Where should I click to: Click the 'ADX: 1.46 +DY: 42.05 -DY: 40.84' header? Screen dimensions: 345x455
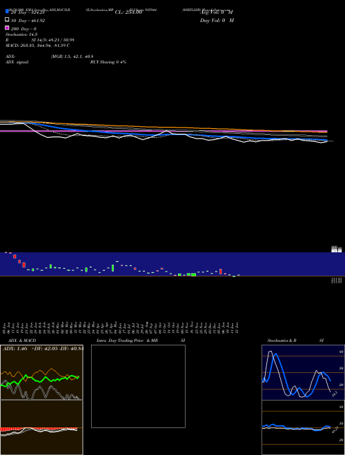43,349
